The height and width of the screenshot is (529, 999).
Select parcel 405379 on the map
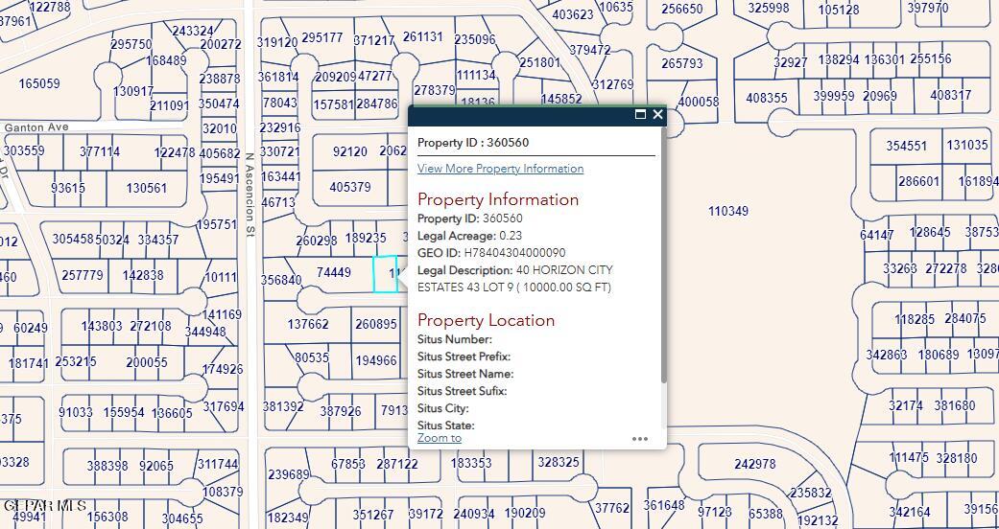click(x=349, y=187)
